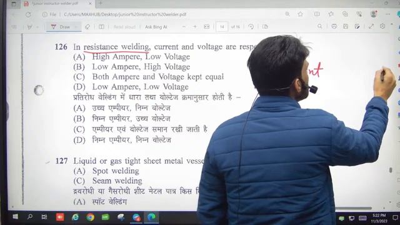Open Collections
Image resolution: width=400 pixels, height=225 pixels.
click(x=345, y=14)
